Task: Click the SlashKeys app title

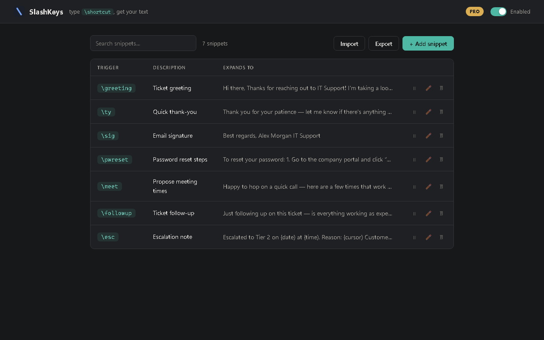Action: (46, 12)
